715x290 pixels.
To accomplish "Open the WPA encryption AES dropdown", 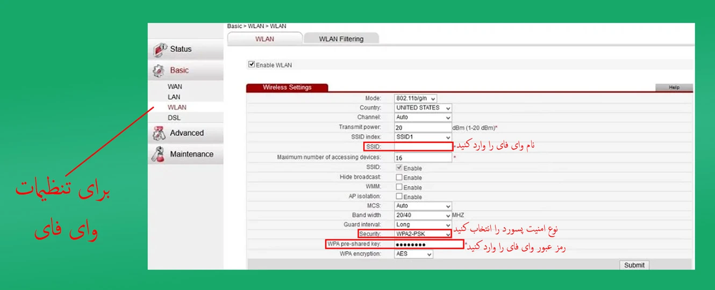I will [x=413, y=254].
